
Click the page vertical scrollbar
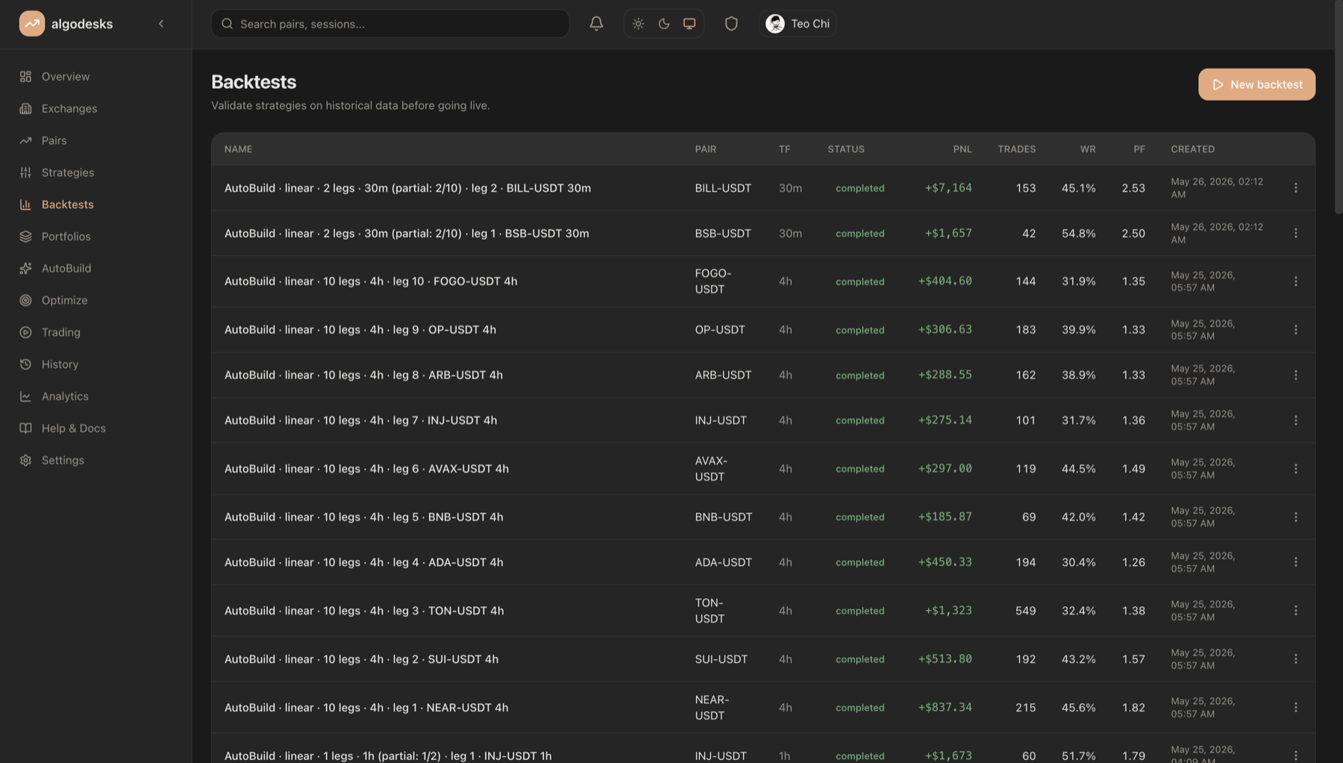pyautogui.click(x=1339, y=108)
